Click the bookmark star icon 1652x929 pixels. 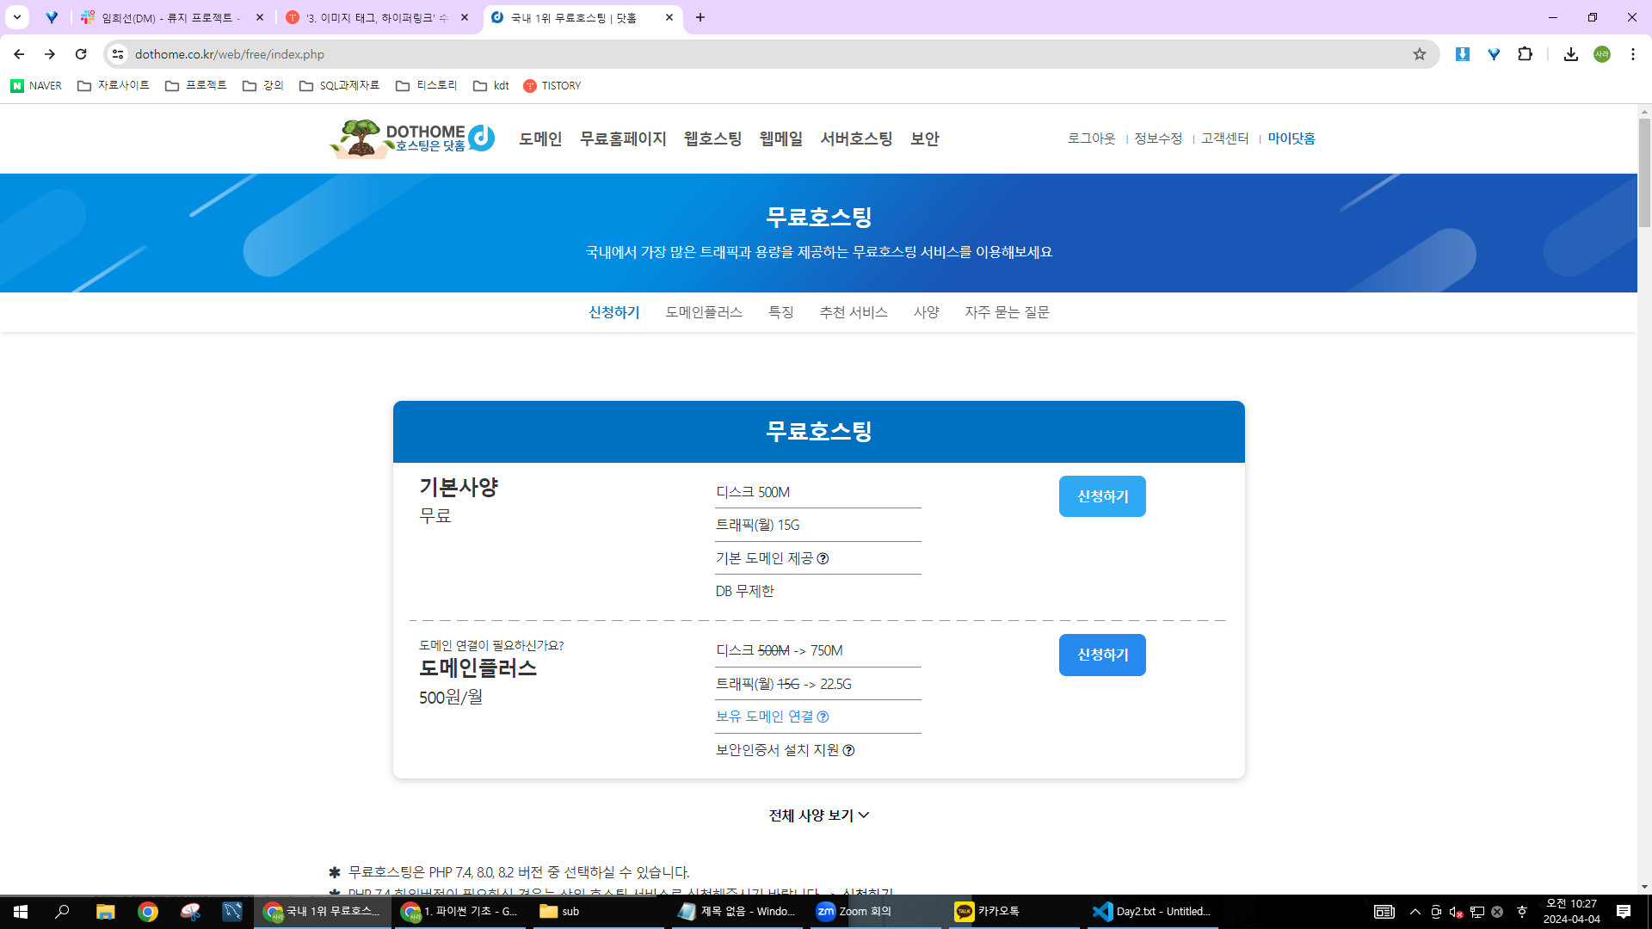tap(1419, 54)
